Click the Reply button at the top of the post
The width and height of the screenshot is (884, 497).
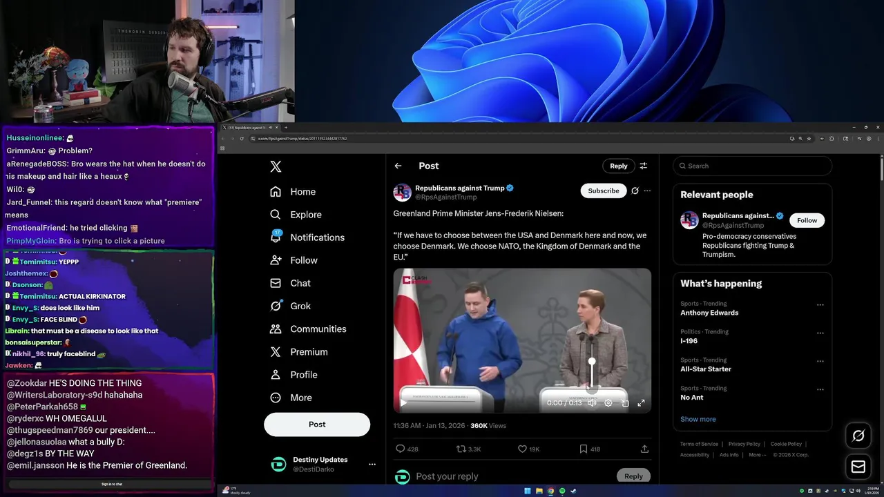tap(618, 166)
